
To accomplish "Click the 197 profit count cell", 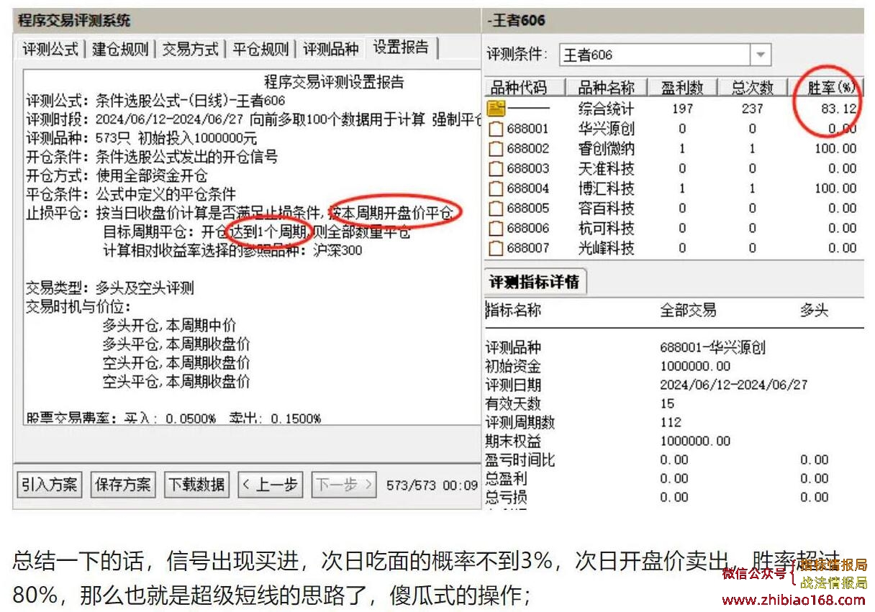I will tap(682, 109).
